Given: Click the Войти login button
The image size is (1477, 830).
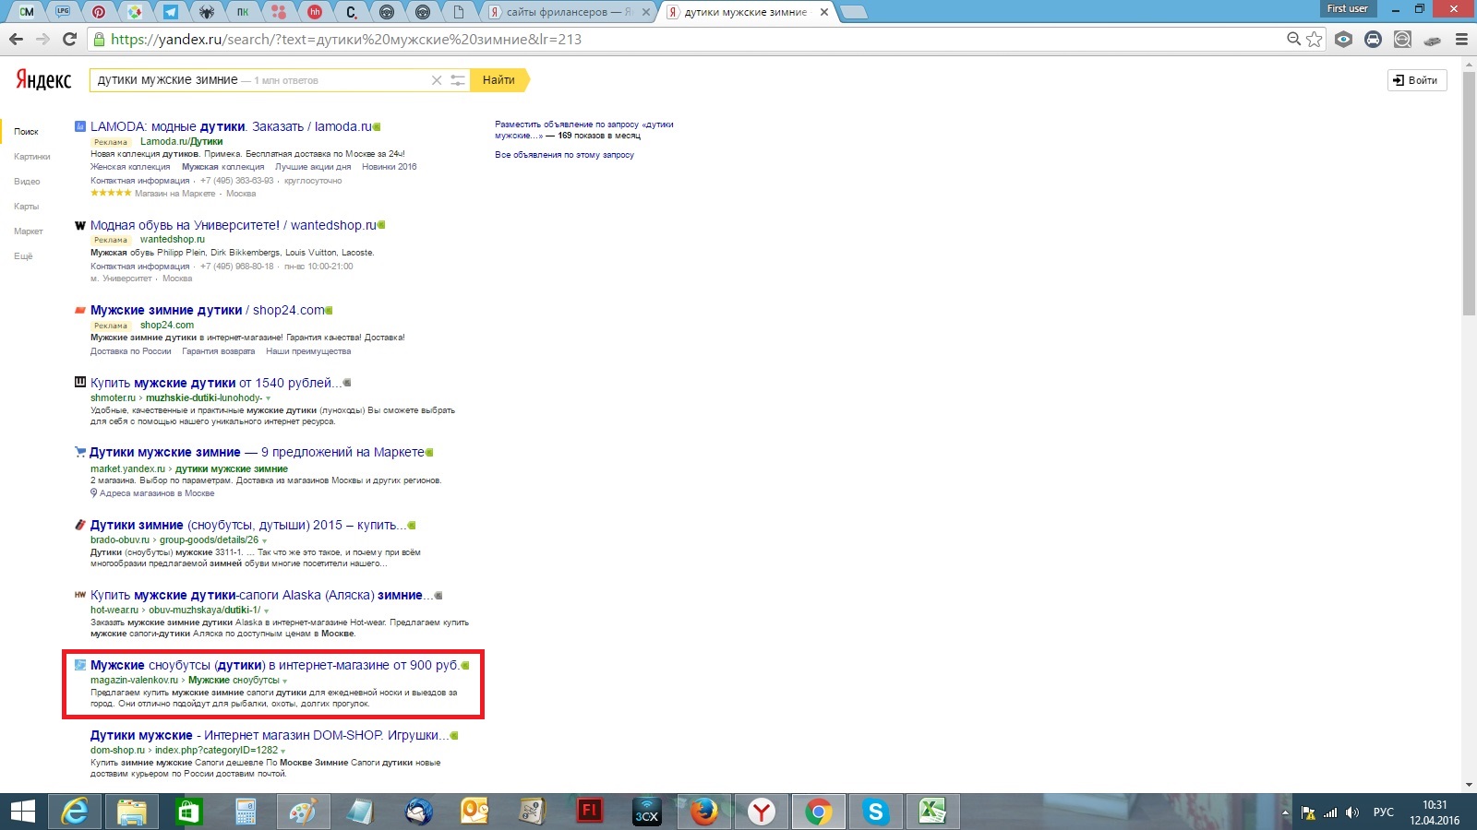Looking at the screenshot, I should point(1416,80).
